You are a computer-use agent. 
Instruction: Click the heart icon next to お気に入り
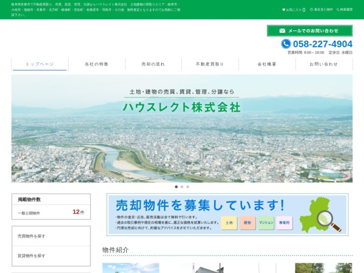tap(283, 10)
